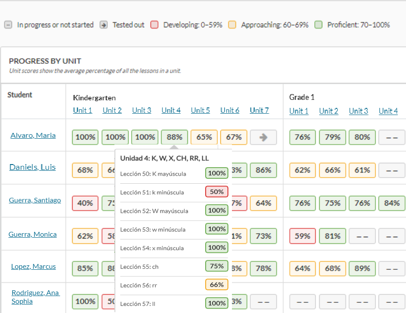Open Alvaro, Maria's student page

coord(33,135)
